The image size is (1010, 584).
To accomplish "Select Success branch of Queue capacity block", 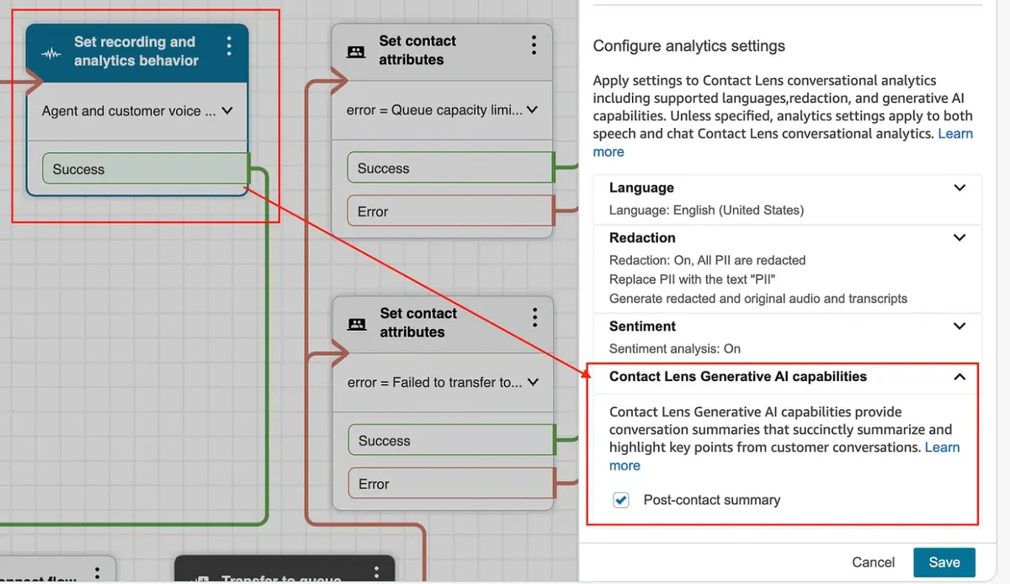I will [x=450, y=168].
